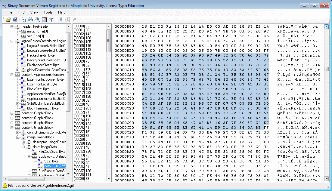Expand the first content: GraphicBlock node
This screenshot has width=332, height=191.
click(x=12, y=113)
